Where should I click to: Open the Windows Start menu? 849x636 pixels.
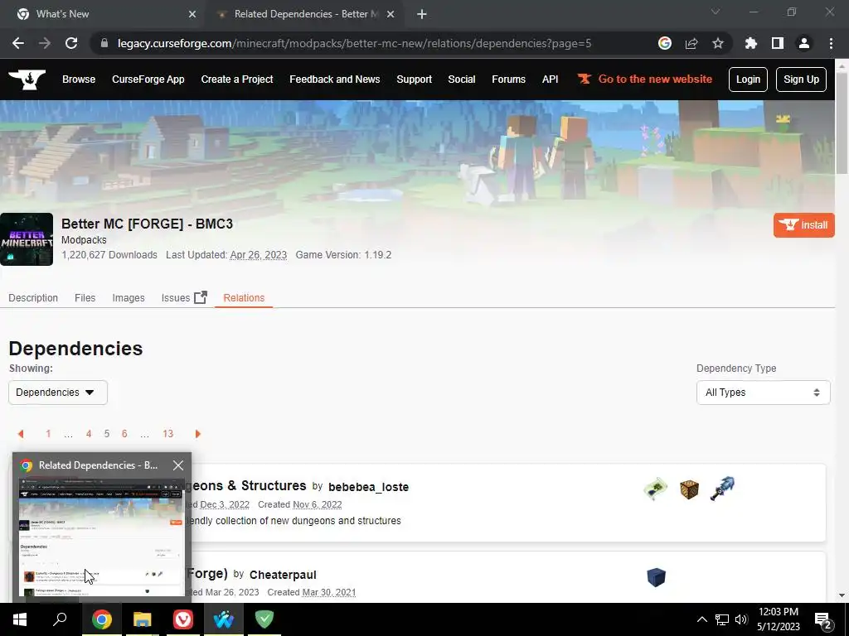pyautogui.click(x=20, y=619)
